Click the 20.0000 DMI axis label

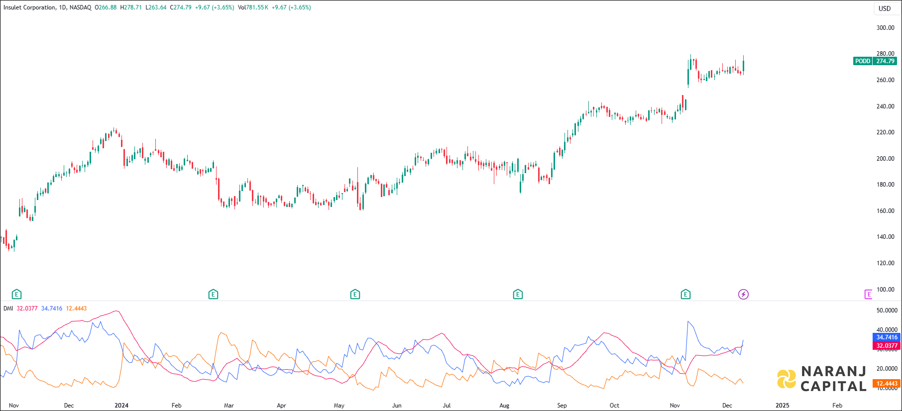[887, 369]
